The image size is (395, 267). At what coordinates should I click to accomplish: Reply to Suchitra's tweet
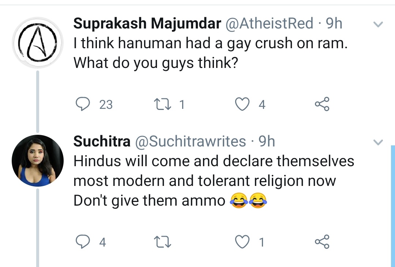[83, 242]
